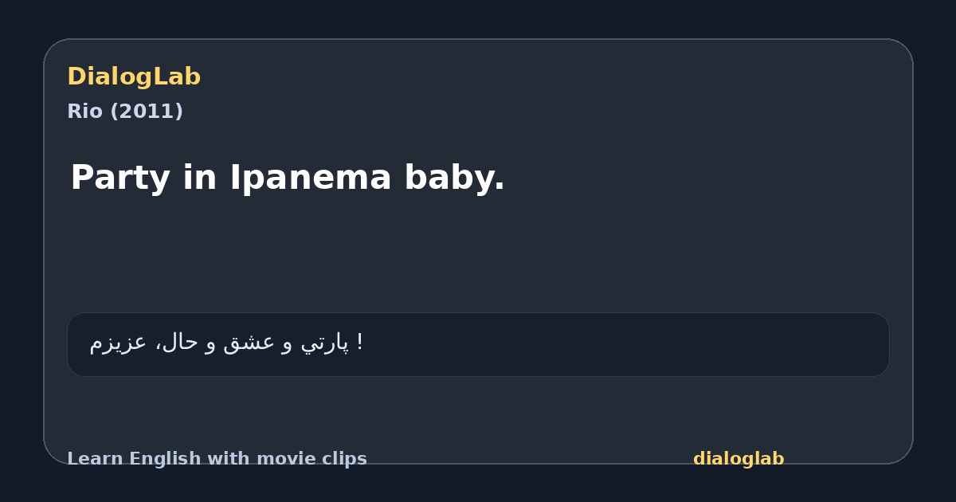
Task: Open the yellow dialoglab footer link
Action: pyautogui.click(x=739, y=459)
